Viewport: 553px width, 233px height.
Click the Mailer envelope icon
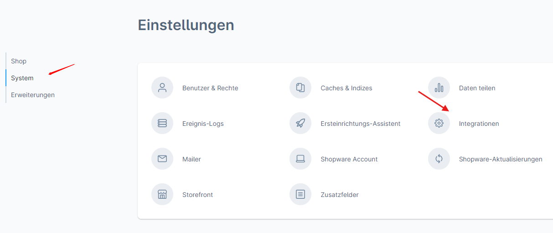[x=162, y=159]
